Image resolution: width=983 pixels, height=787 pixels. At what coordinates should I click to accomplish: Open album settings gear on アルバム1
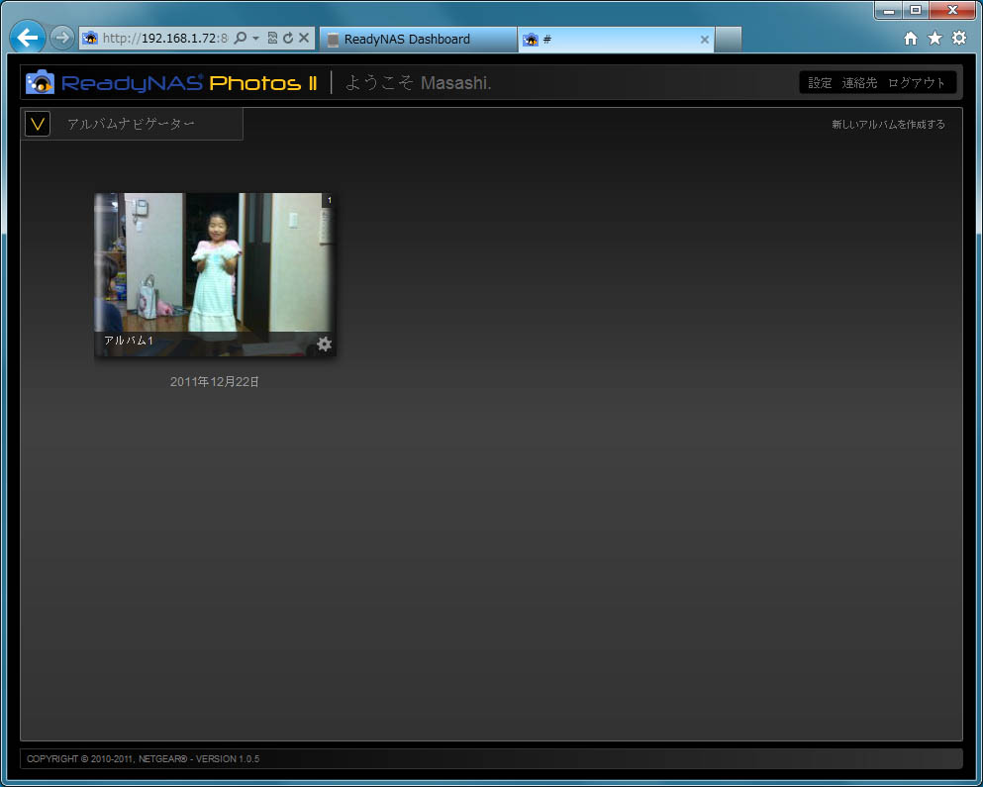pyautogui.click(x=324, y=344)
